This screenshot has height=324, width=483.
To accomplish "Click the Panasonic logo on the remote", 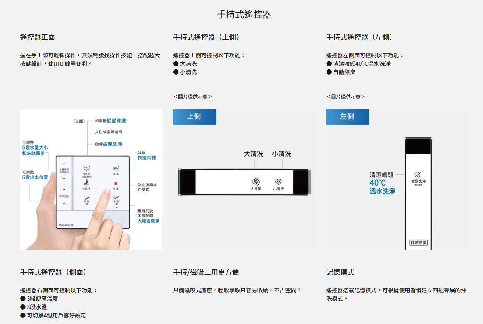I will tap(66, 224).
